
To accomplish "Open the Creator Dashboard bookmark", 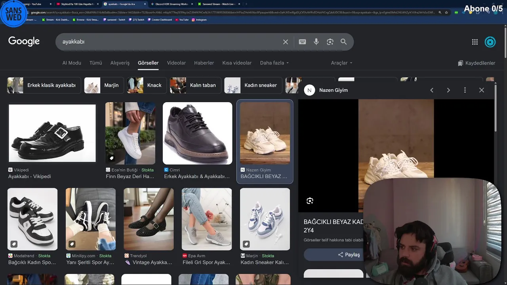I will pyautogui.click(x=160, y=20).
